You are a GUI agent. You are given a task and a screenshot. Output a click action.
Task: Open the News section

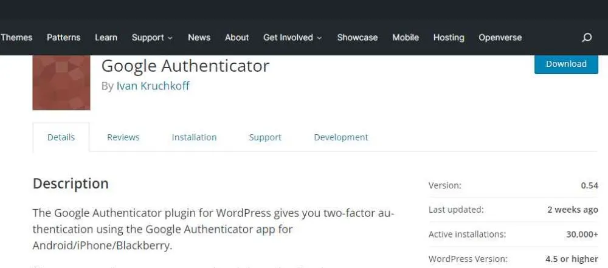click(199, 38)
